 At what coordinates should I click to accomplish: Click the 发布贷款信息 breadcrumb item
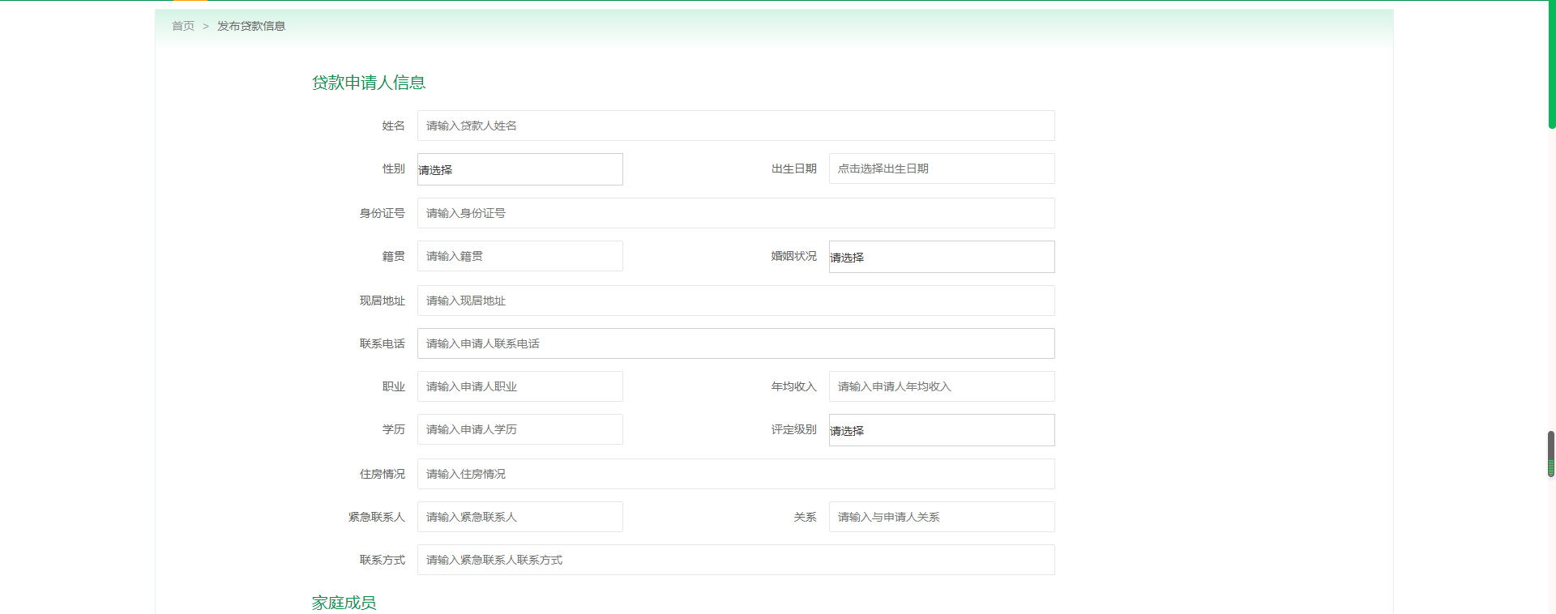coord(251,26)
